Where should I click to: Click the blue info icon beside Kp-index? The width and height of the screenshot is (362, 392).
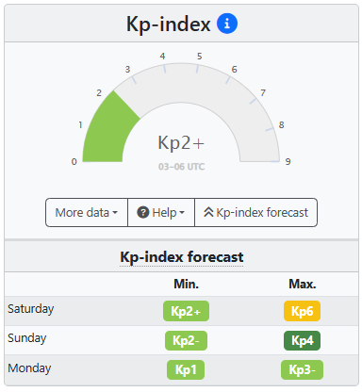(227, 24)
